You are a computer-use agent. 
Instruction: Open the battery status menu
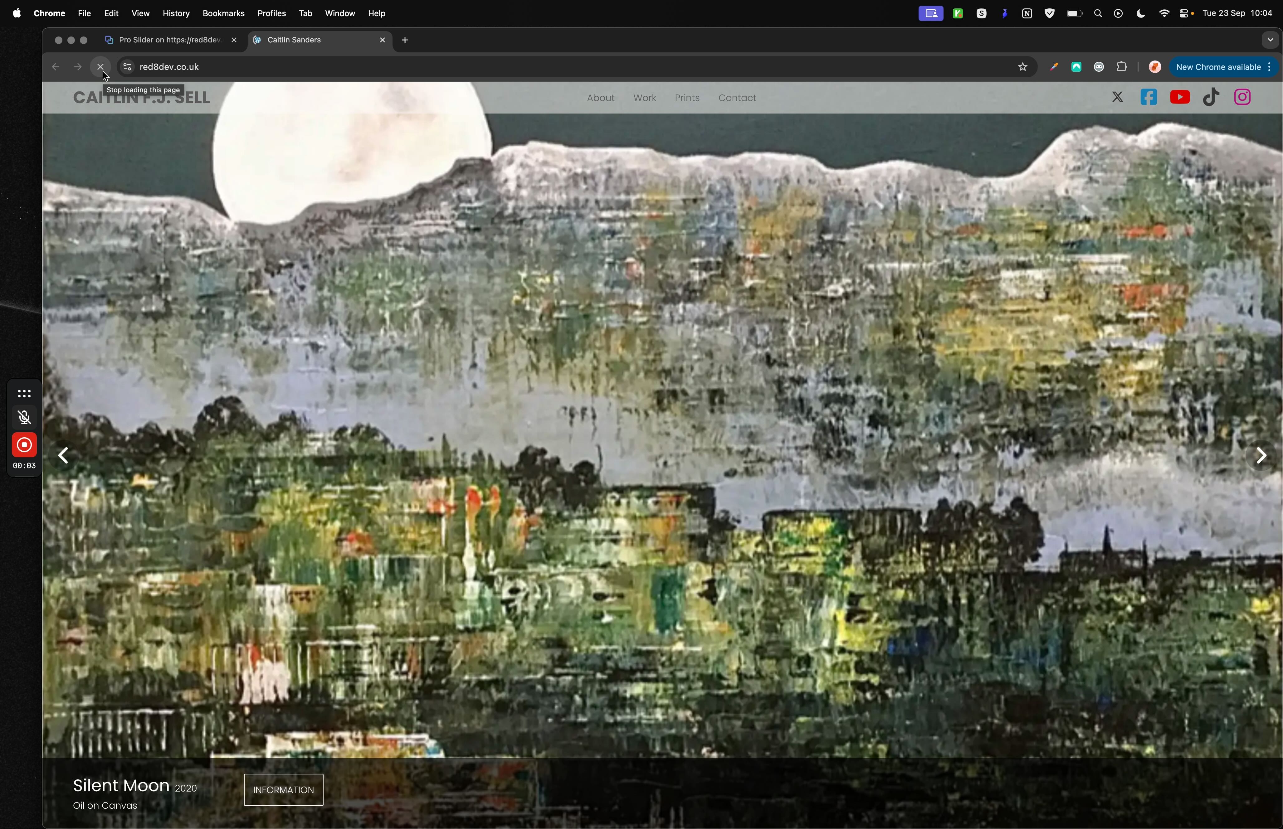pos(1075,13)
